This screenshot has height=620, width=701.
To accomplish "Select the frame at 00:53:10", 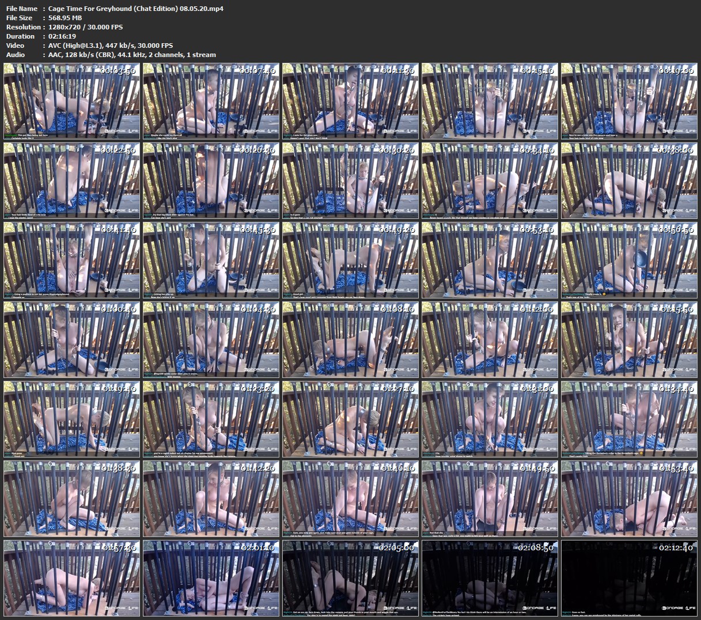I will [490, 260].
